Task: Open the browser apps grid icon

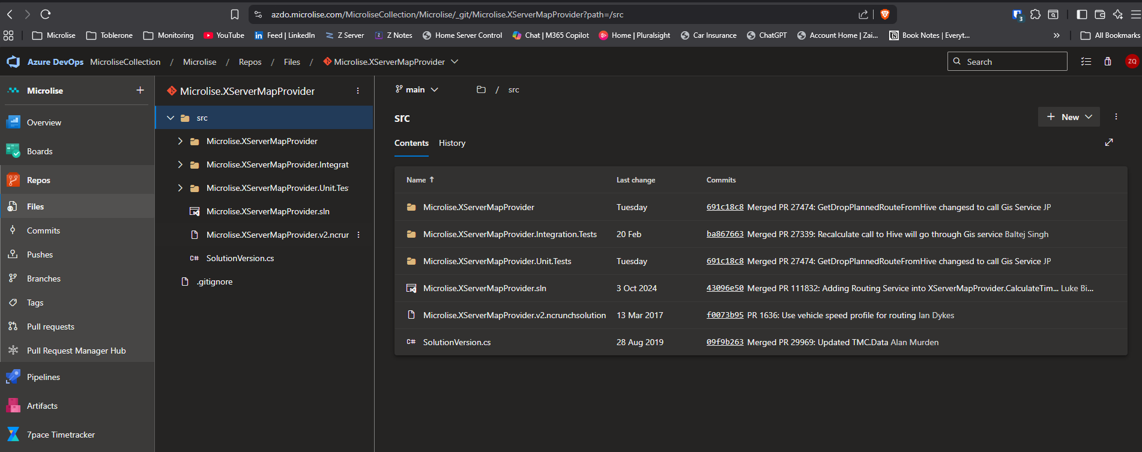Action: coord(8,35)
